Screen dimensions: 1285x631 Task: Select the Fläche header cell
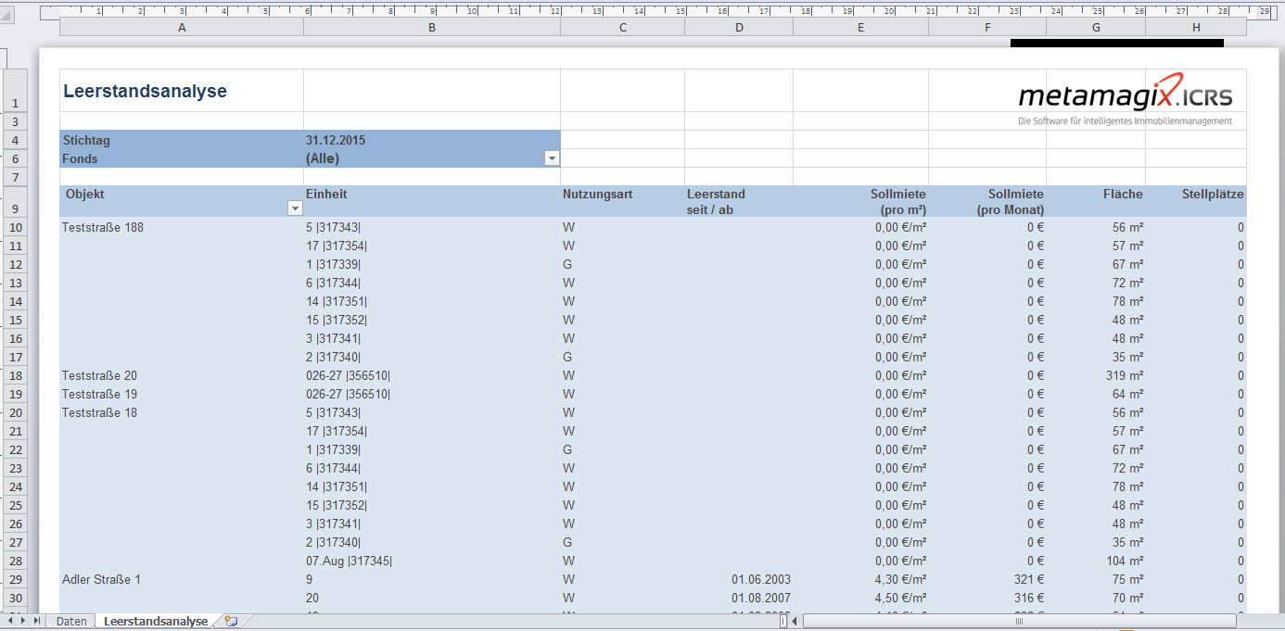click(x=1096, y=202)
